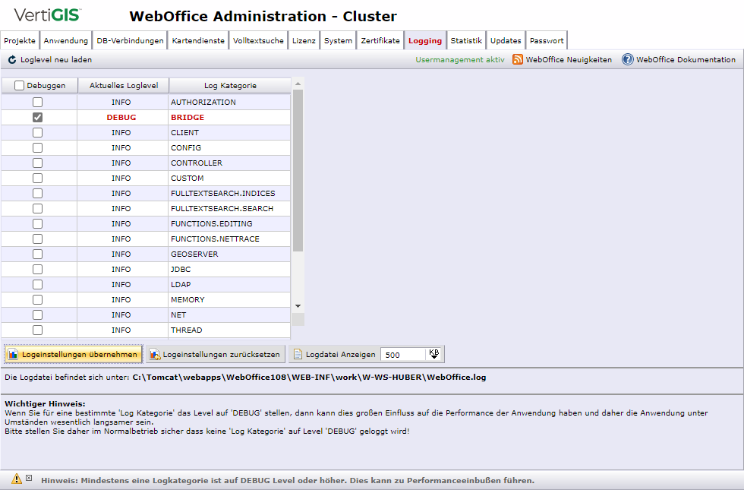Viewport: 744px width, 490px height.
Task: Select the FULLTEXTSEARCH.INDICES category name
Action: pyautogui.click(x=223, y=193)
